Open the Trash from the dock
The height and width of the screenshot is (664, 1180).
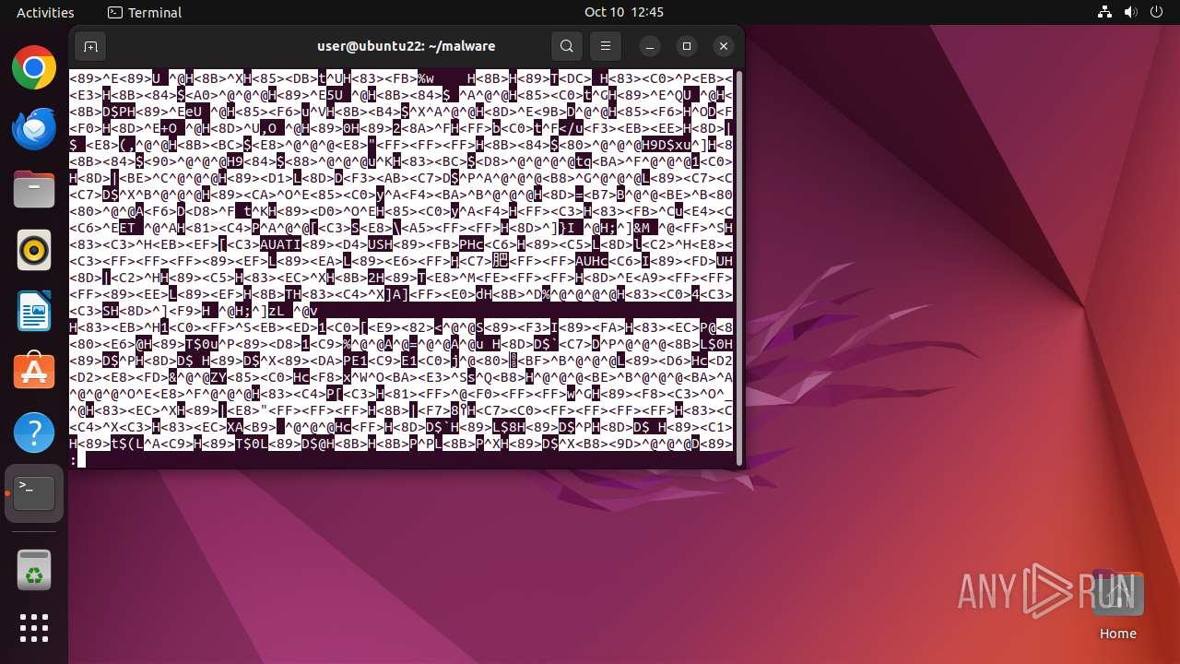point(34,572)
